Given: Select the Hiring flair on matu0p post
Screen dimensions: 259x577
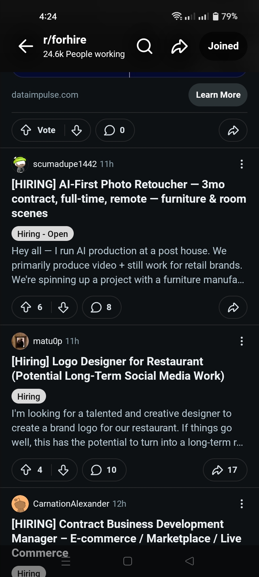Looking at the screenshot, I should pos(29,396).
